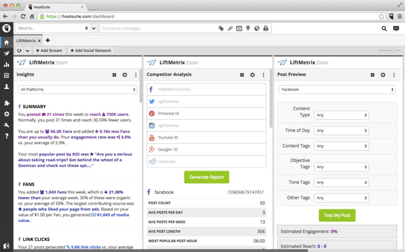
Task: Open Content Type dropdown
Action: point(341,115)
